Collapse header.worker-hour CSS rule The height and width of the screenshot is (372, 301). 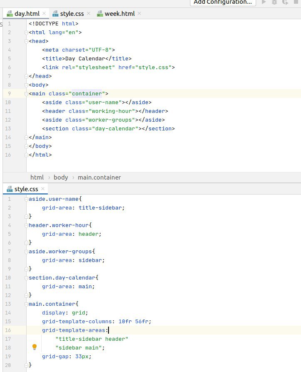(26, 225)
